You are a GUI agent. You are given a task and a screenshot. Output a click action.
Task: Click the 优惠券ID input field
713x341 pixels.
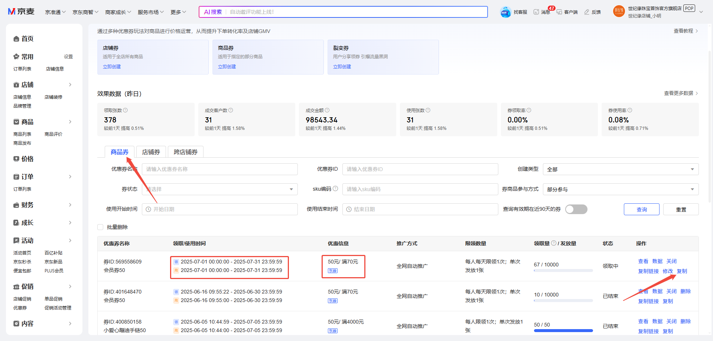(420, 169)
